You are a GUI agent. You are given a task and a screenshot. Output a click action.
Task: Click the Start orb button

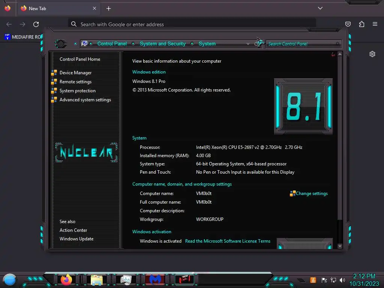[10, 280]
